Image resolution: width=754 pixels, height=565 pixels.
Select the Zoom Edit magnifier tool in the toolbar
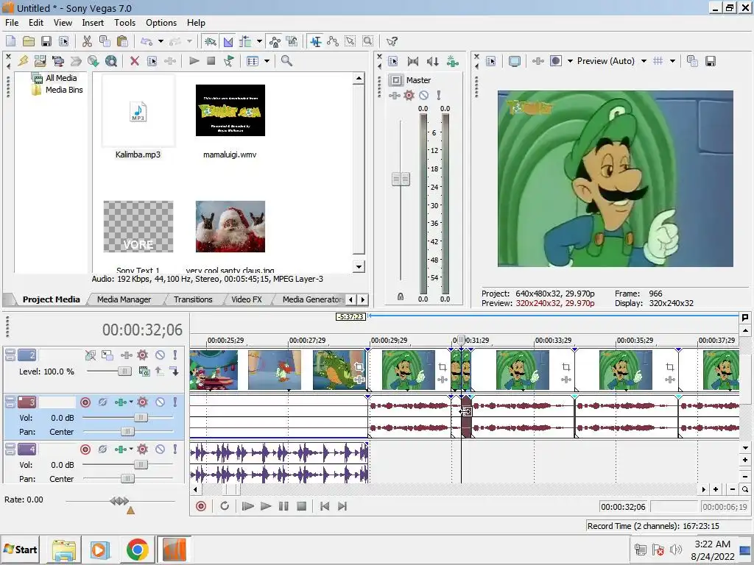pyautogui.click(x=368, y=41)
